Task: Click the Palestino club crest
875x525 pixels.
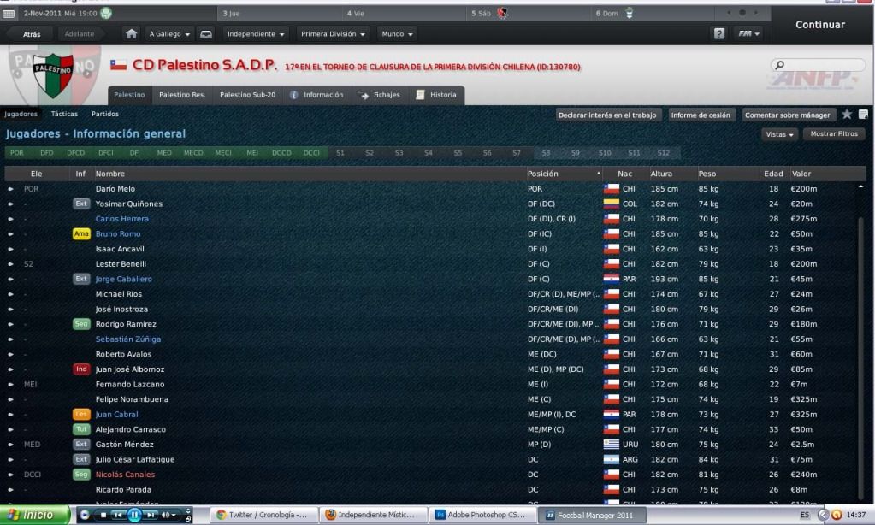Action: pos(53,74)
